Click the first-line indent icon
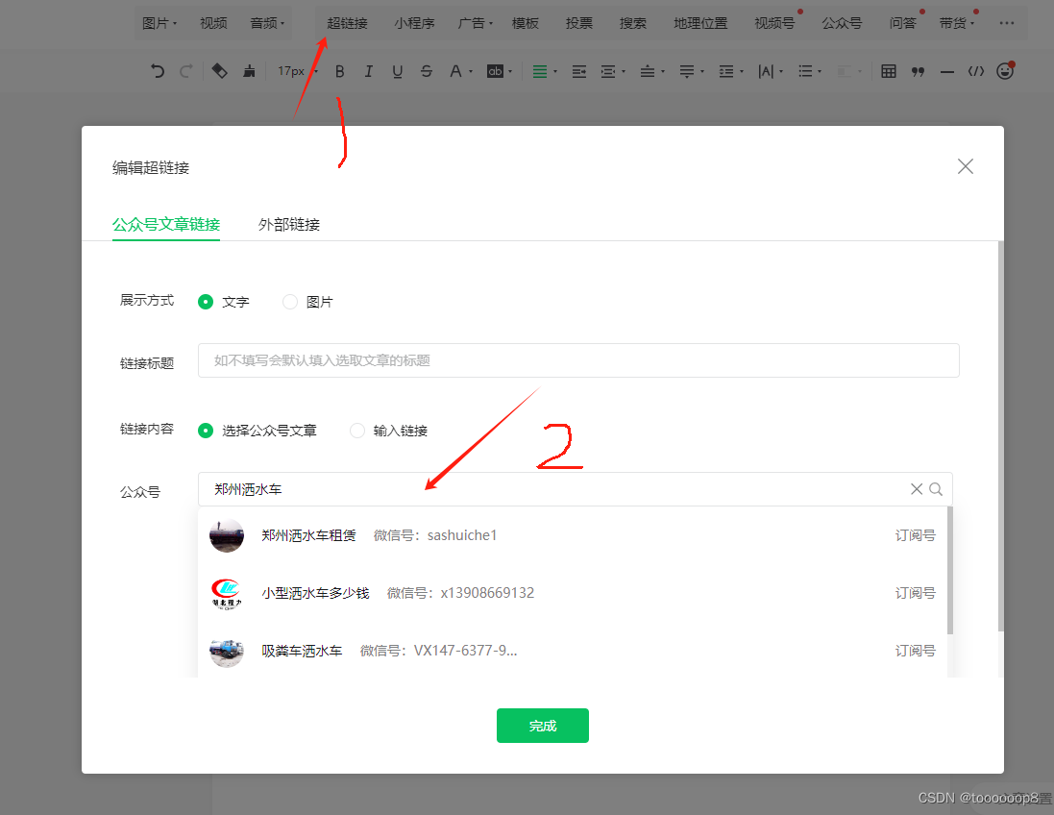The image size is (1054, 815). pyautogui.click(x=578, y=71)
